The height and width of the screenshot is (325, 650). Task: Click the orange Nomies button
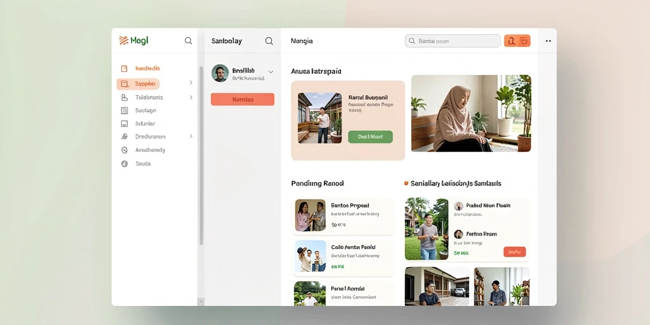tap(242, 100)
